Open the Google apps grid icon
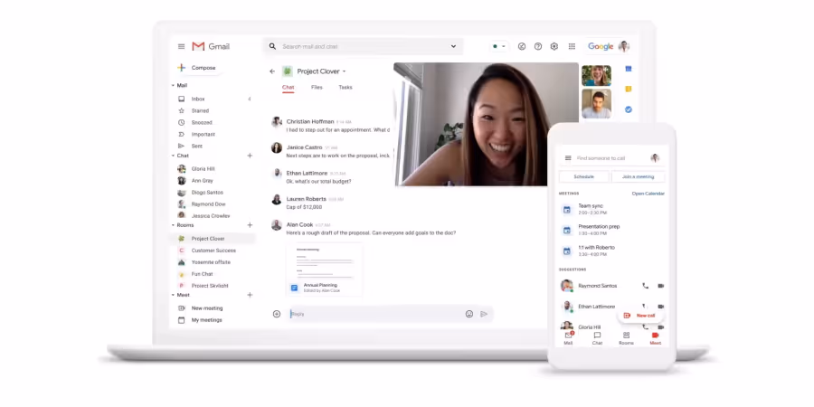Image resolution: width=814 pixels, height=407 pixels. point(572,46)
